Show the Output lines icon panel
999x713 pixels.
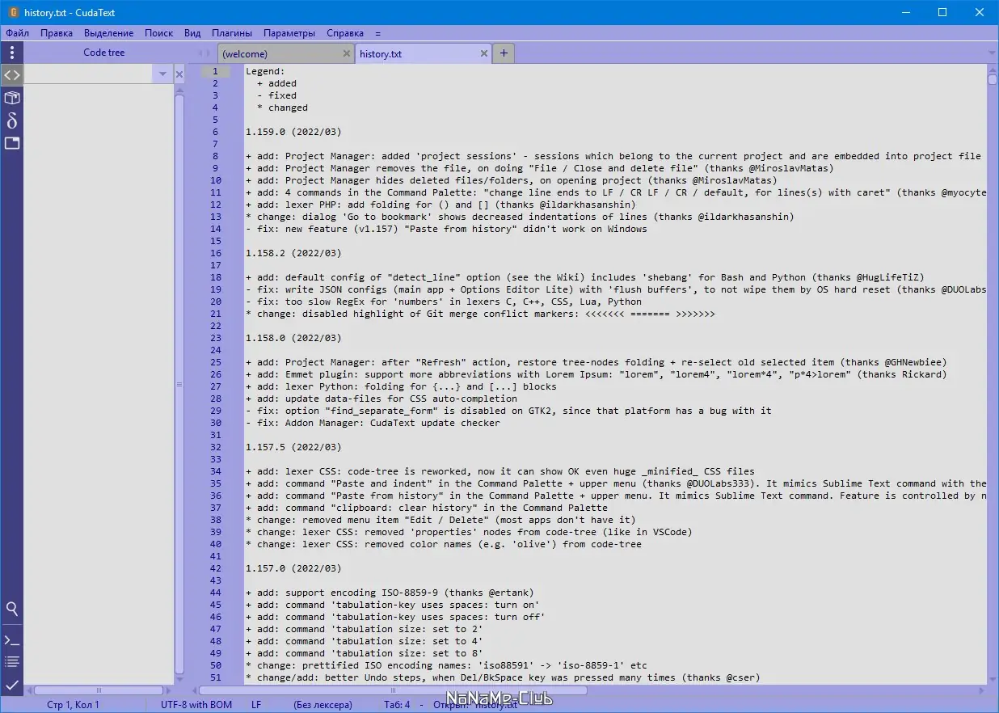[11, 662]
